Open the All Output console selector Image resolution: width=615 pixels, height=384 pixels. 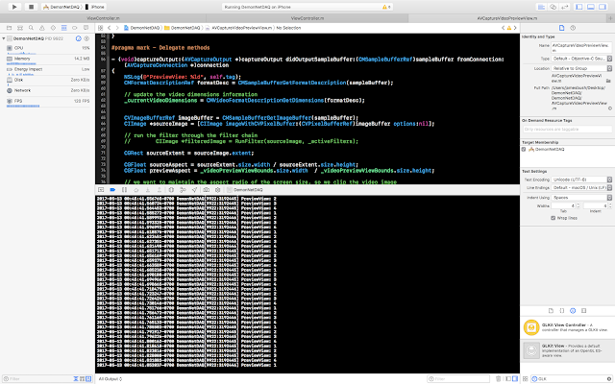point(111,379)
